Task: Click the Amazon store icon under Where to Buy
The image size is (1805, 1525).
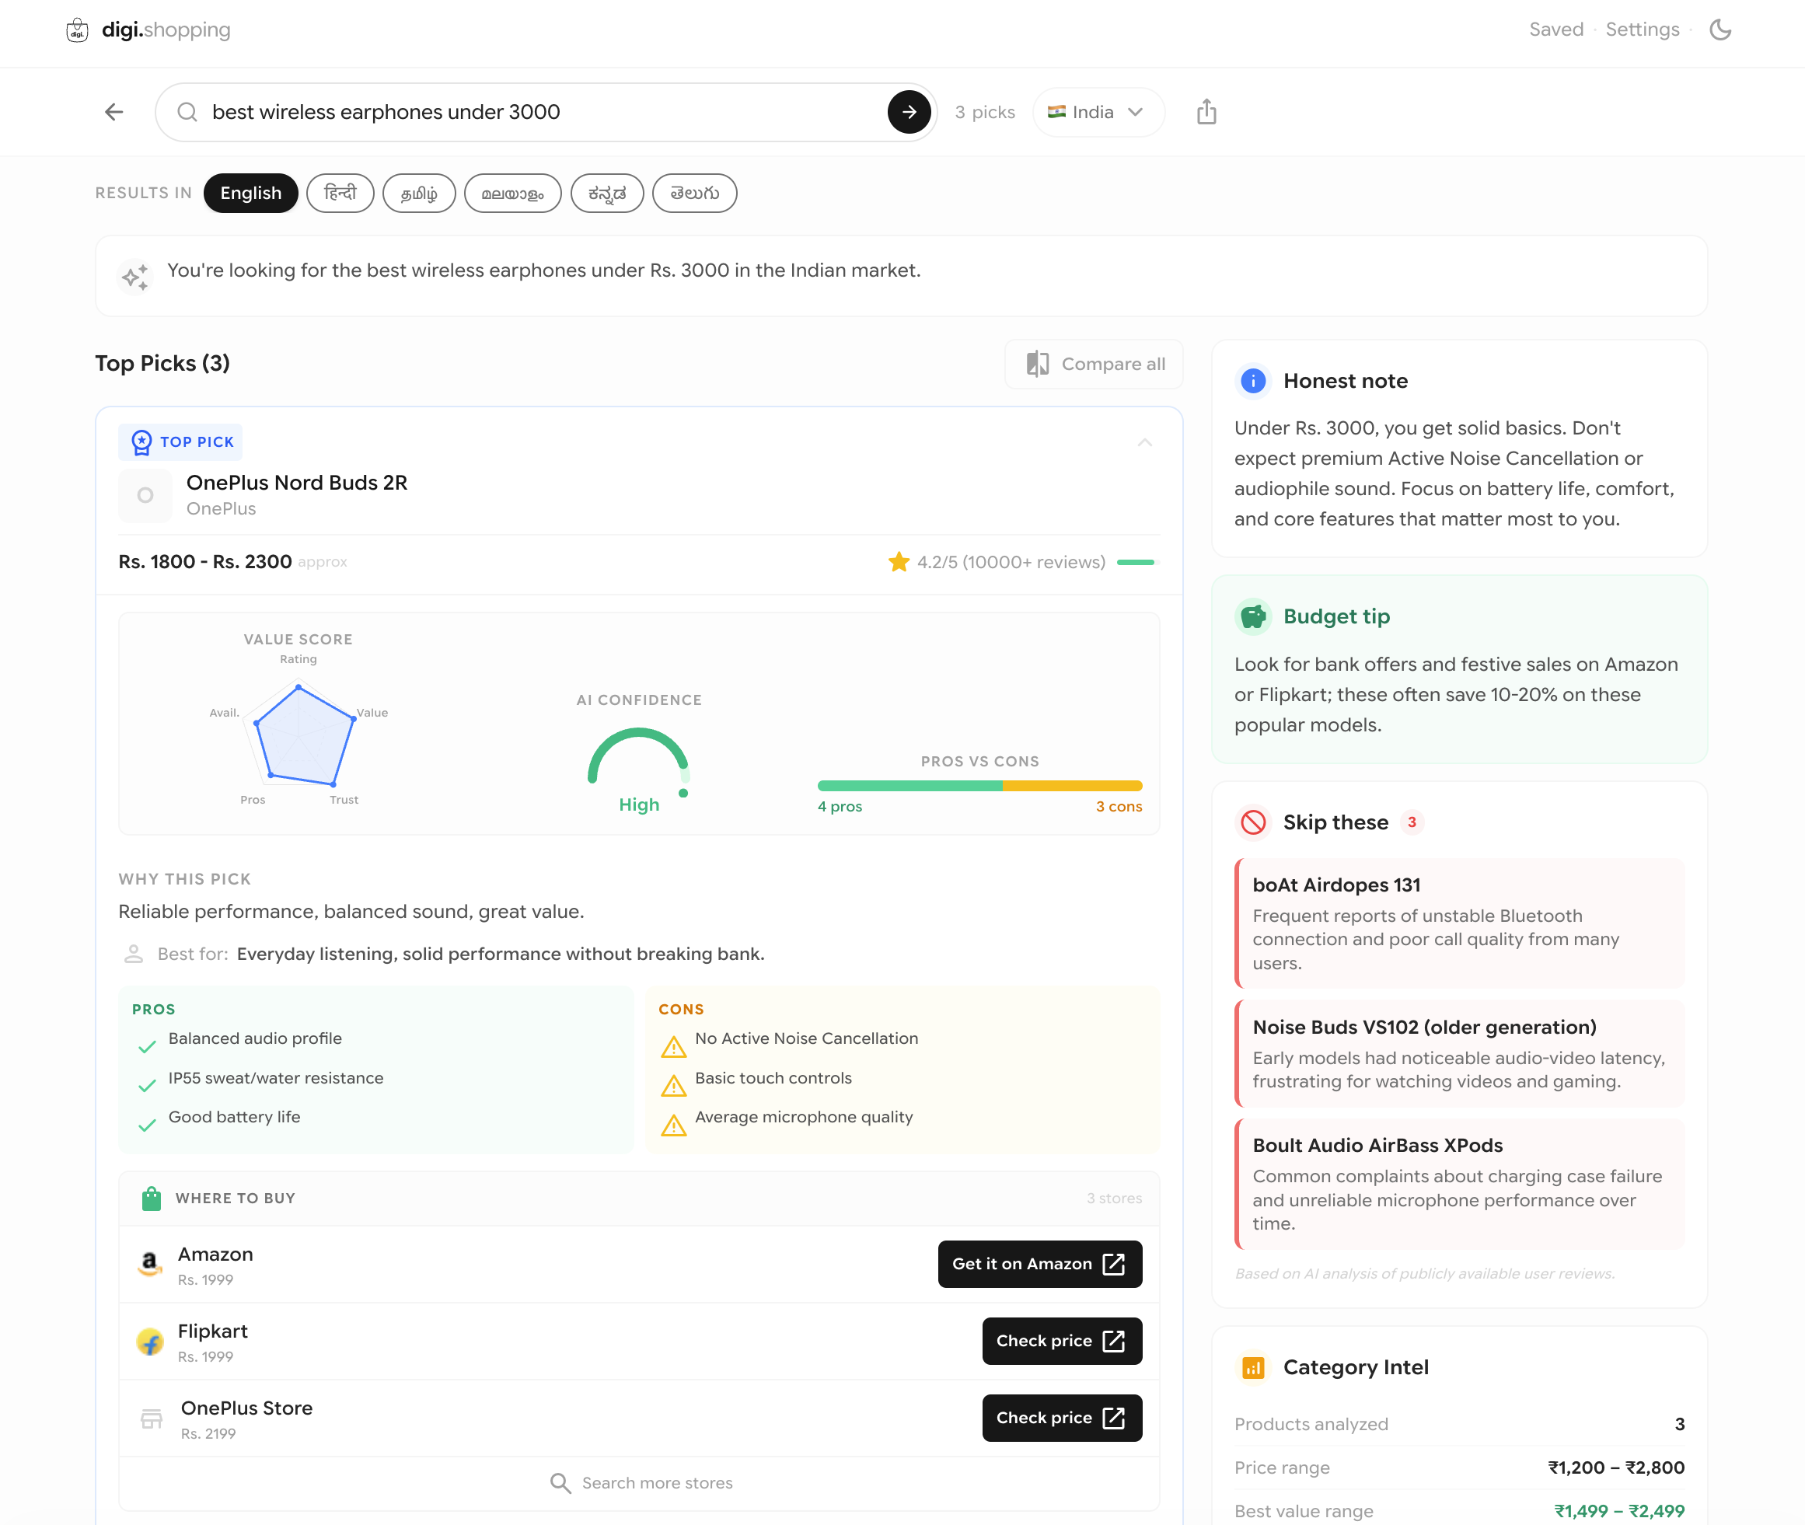Action: pos(151,1264)
